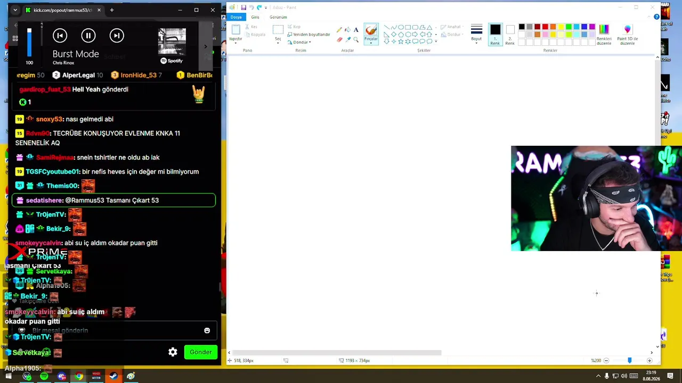The image size is (682, 383).
Task: Open Chrome from the taskbar
Action: pyautogui.click(x=79, y=376)
